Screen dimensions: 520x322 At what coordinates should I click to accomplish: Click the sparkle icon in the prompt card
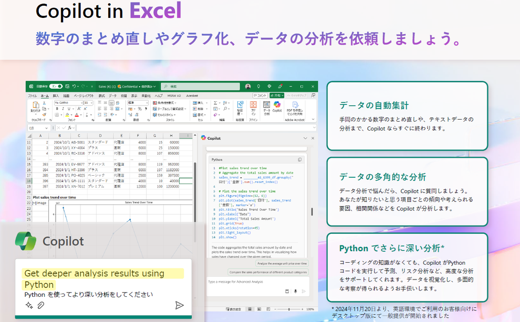coord(29,305)
